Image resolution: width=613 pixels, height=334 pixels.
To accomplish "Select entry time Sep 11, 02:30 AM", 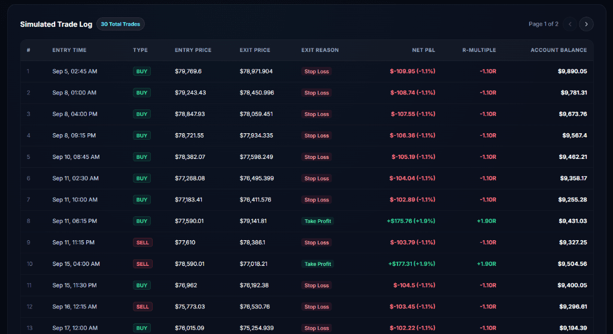I will [75, 178].
